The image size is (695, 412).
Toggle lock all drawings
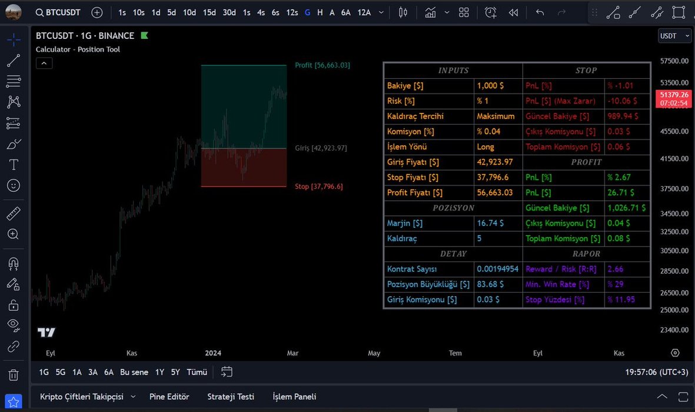coord(14,305)
